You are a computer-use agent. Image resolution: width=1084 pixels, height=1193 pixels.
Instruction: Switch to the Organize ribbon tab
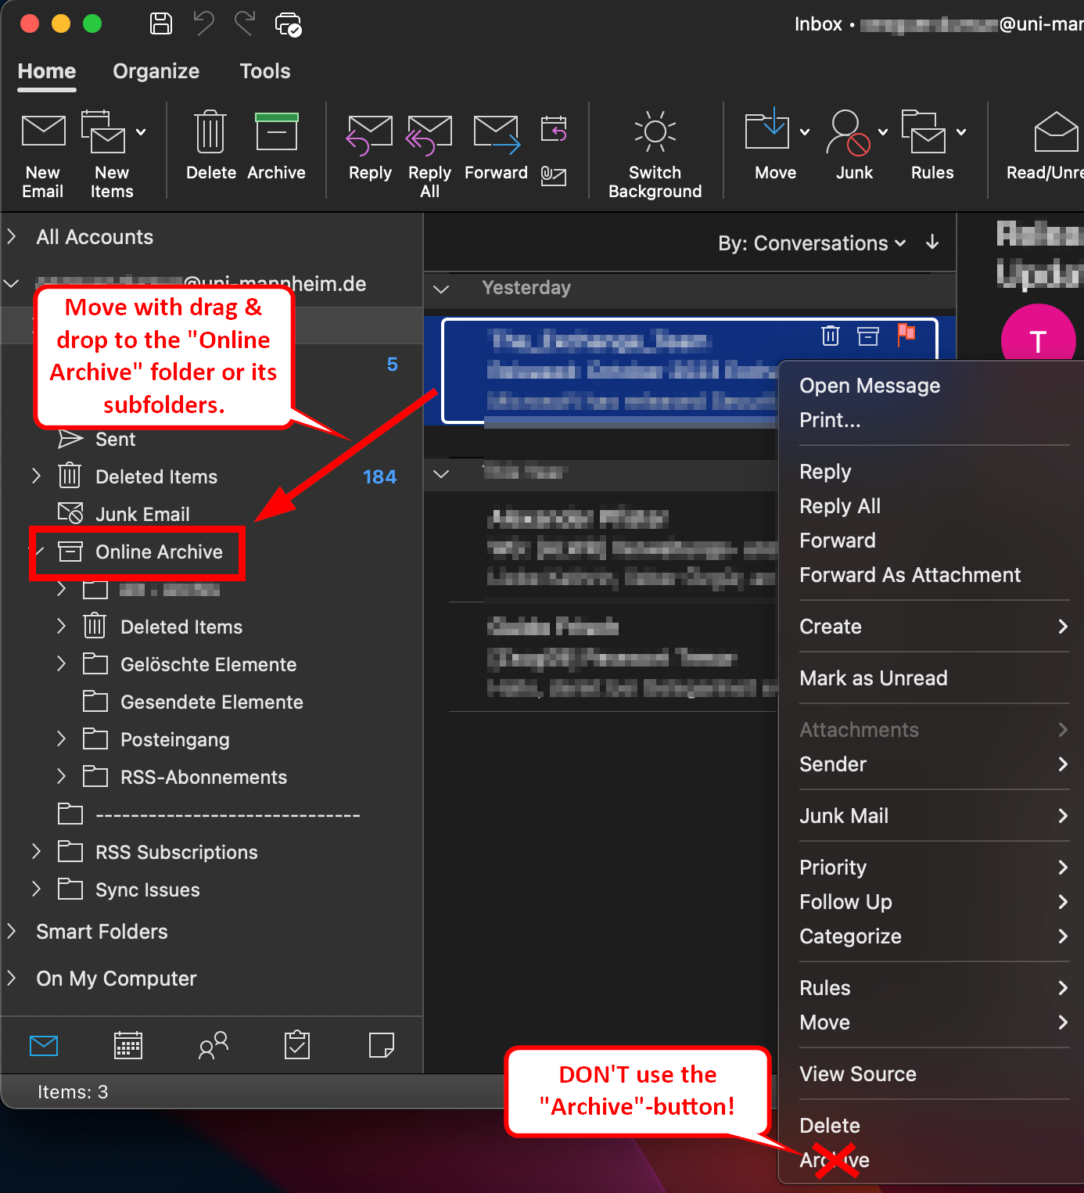(x=156, y=71)
